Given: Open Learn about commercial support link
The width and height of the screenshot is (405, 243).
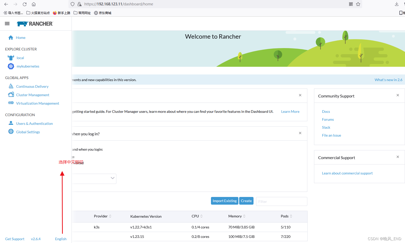Looking at the screenshot, I should click(x=347, y=173).
